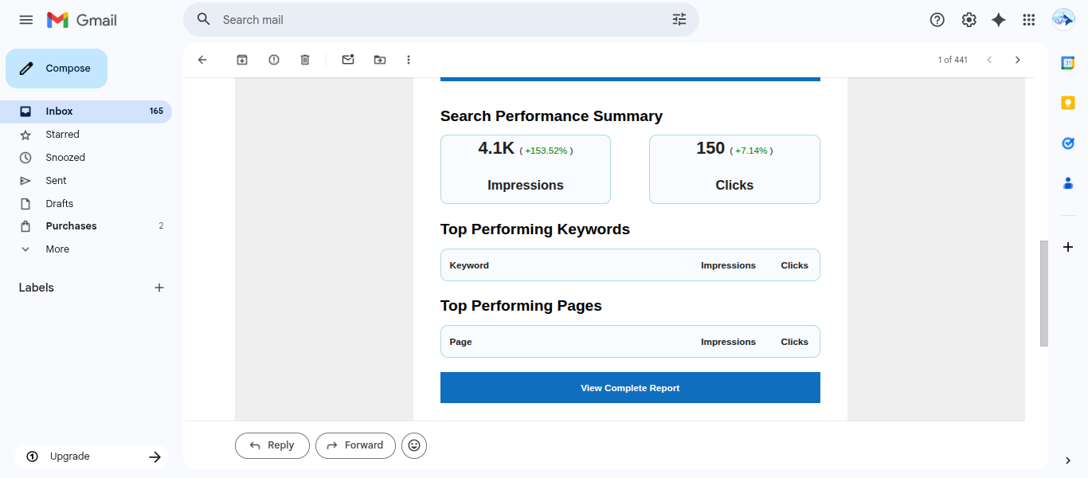Open the Starred folder
Screen dimensions: 1088x478
pos(62,135)
